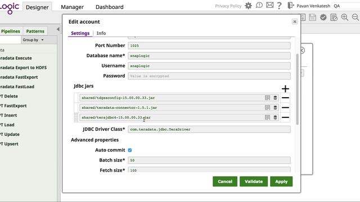Select the TPT Delete snap
The image size is (360, 202).
(9, 96)
